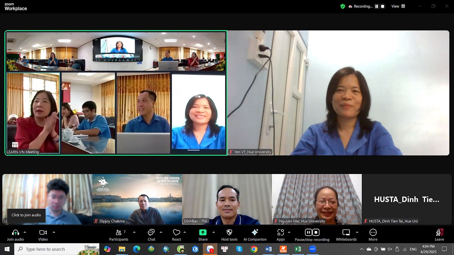This screenshot has height=255, width=454.
Task: Expand the arrow next to Video
Action: tap(54, 232)
